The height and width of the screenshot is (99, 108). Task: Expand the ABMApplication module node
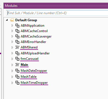coord(12,26)
